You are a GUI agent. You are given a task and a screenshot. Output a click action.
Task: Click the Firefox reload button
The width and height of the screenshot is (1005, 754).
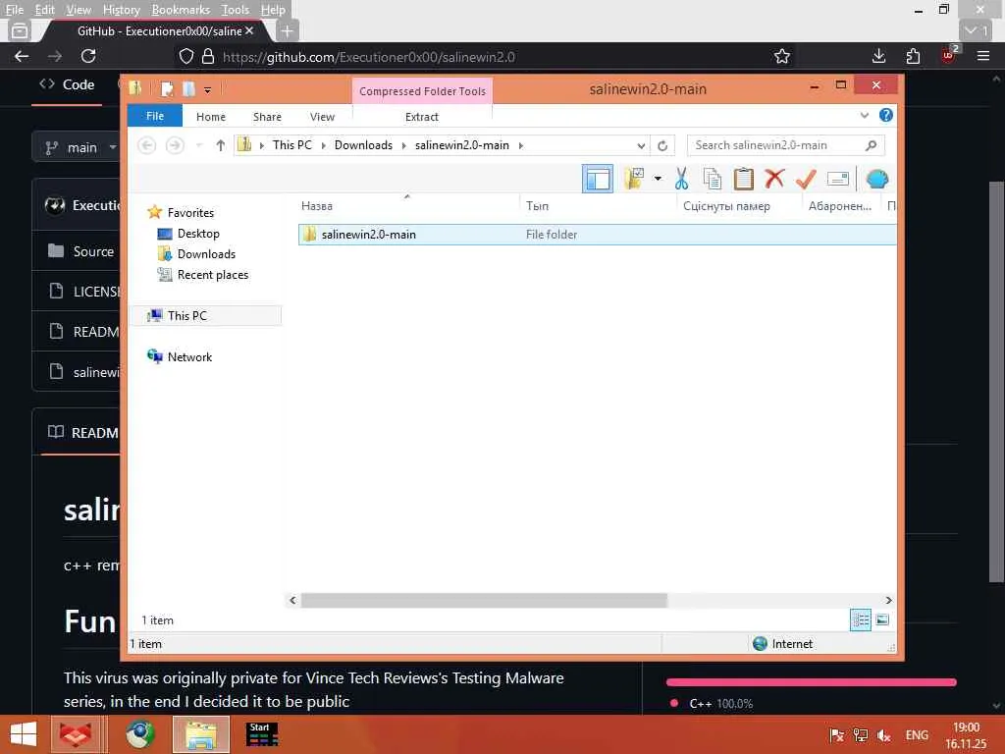coord(88,56)
